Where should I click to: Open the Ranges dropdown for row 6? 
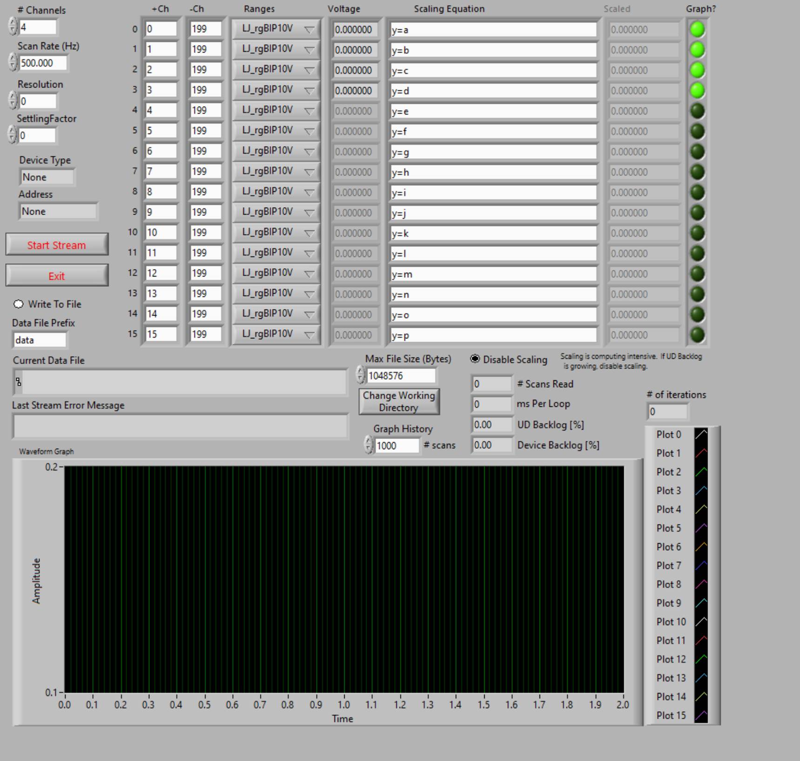tap(276, 151)
